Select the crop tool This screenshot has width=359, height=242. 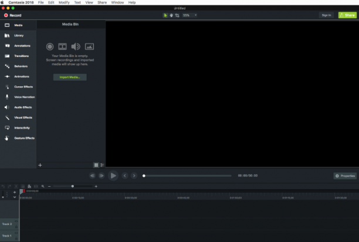177,15
